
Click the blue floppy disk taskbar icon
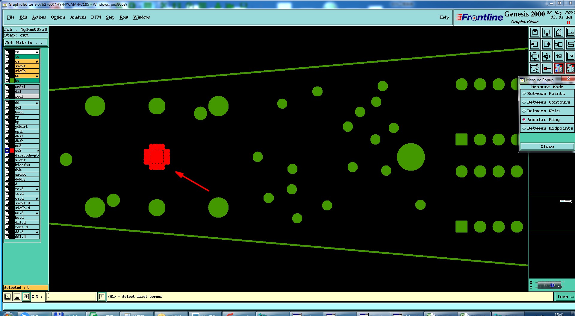(59, 314)
